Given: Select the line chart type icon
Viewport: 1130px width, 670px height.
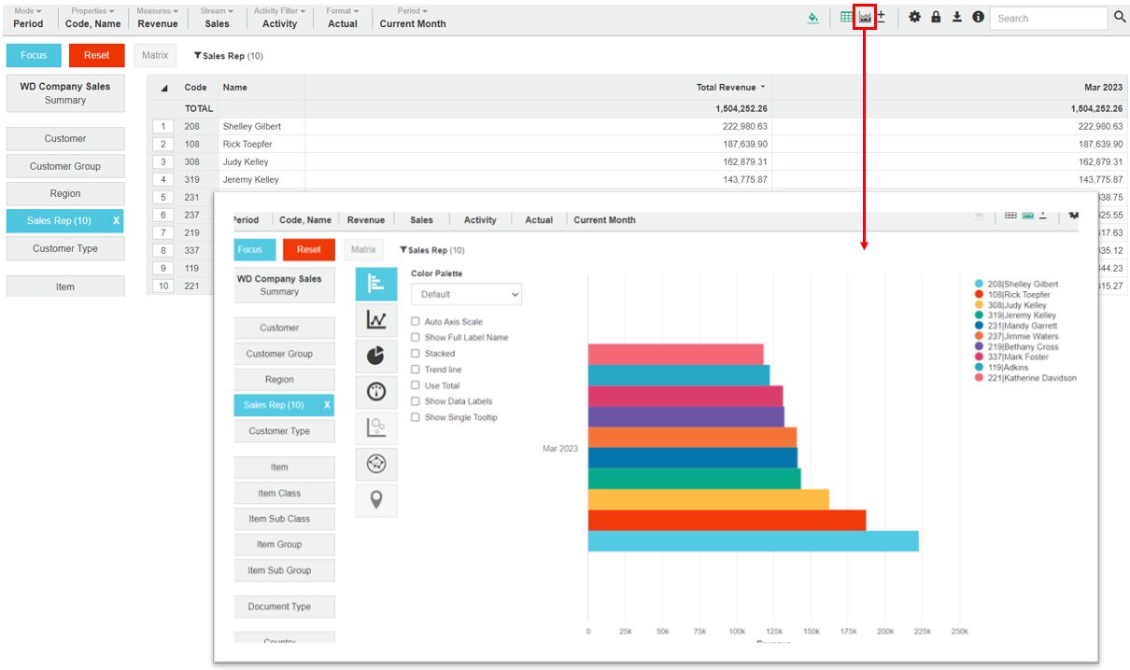Looking at the screenshot, I should click(x=376, y=320).
